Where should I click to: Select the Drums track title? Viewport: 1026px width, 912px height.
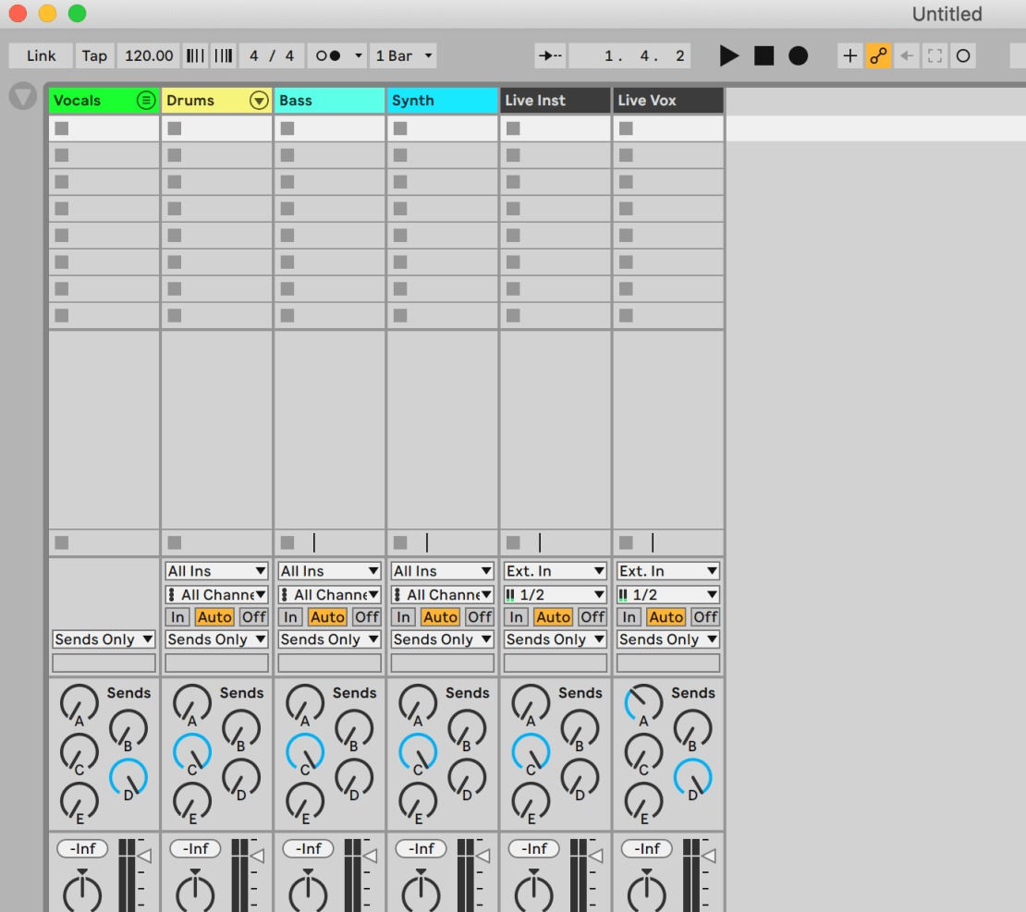[190, 100]
